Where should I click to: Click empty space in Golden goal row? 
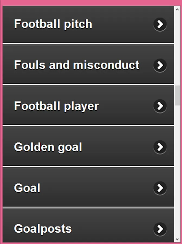click(x=117, y=147)
